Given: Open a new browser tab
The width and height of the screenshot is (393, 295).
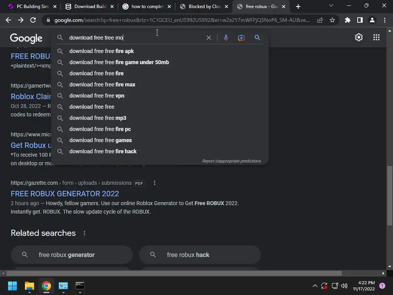Looking at the screenshot, I should [298, 7].
